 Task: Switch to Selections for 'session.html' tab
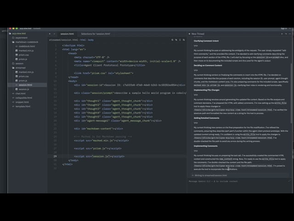tap(96, 34)
